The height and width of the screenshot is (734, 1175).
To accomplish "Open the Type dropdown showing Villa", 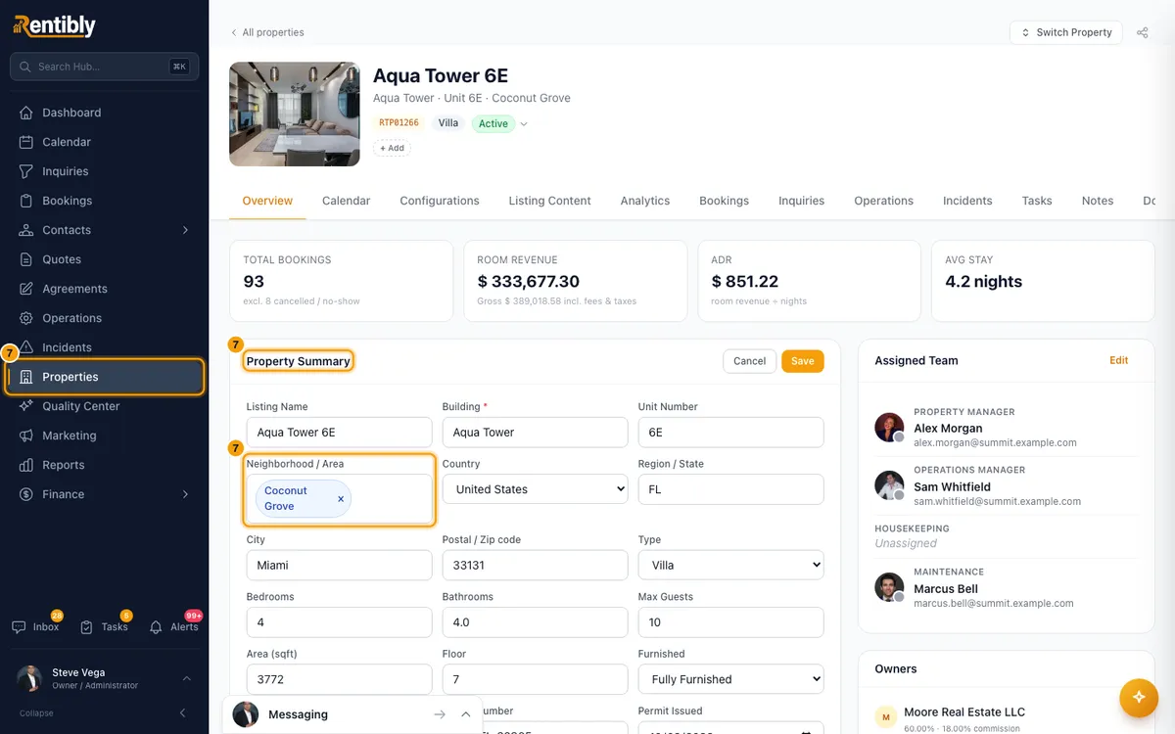I will click(730, 565).
